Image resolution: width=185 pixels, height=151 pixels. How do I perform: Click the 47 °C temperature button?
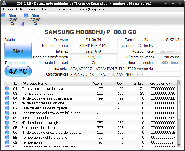(18, 71)
